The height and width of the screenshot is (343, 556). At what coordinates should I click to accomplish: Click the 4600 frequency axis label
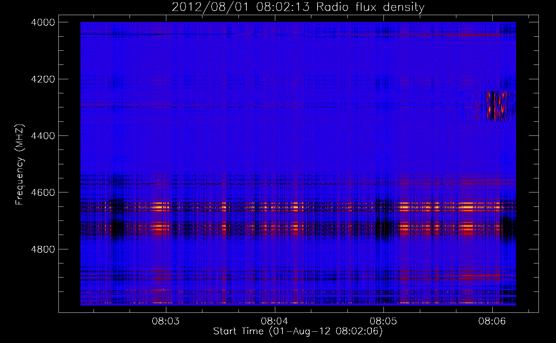click(43, 192)
